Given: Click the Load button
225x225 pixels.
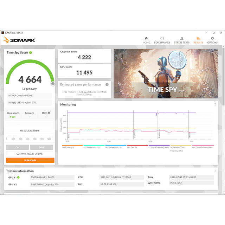Looking at the screenshot, I should pyautogui.click(x=17, y=147).
